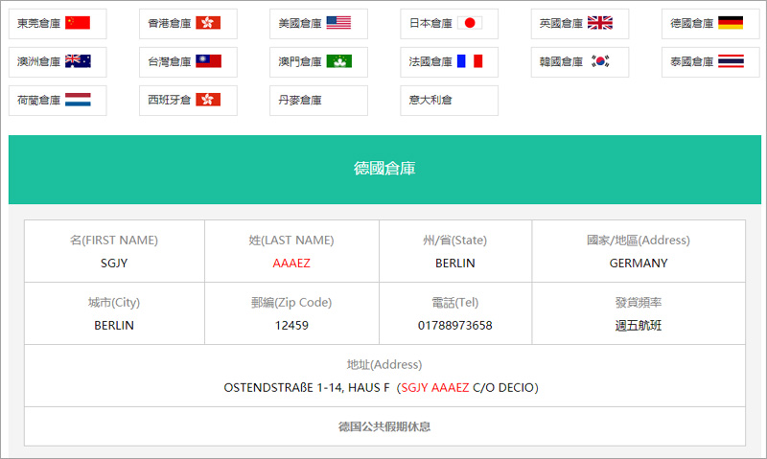The width and height of the screenshot is (767, 459).
Task: Click the telephone number 01788973658
Action: tap(454, 325)
